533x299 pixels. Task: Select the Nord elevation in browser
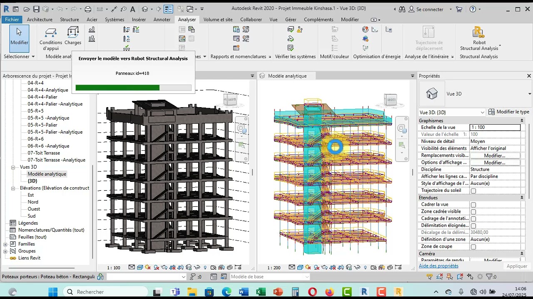coord(33,202)
